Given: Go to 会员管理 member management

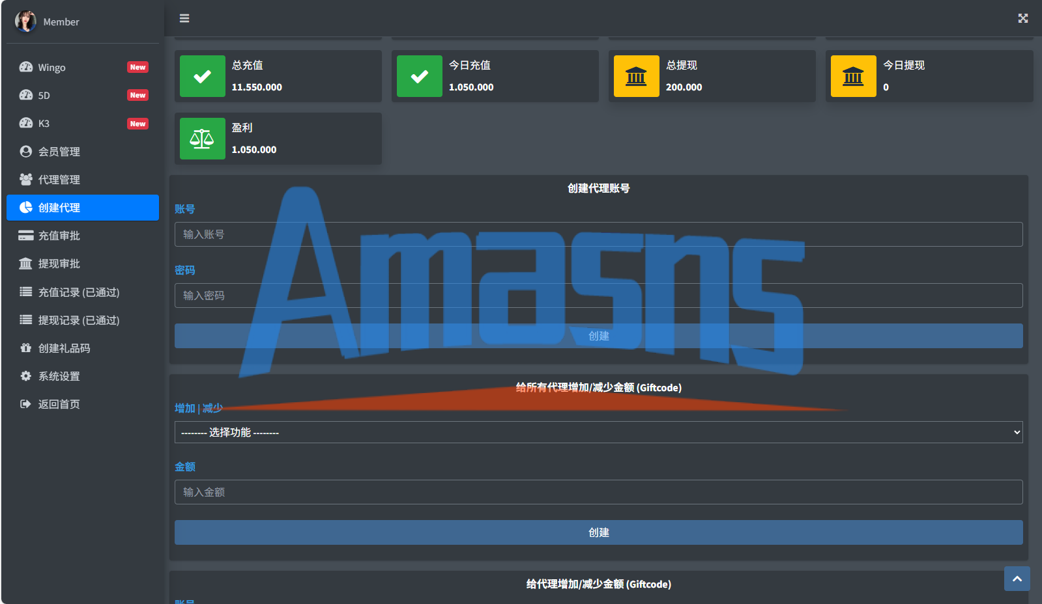Looking at the screenshot, I should click(x=83, y=151).
